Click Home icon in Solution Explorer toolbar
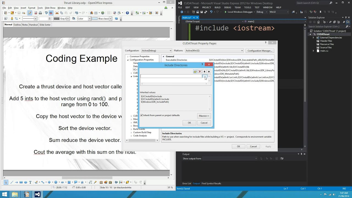This screenshot has height=198, width=352. [x=318, y=22]
